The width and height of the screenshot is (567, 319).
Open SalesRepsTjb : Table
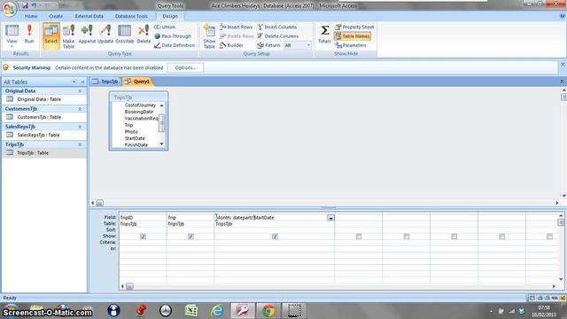pyautogui.click(x=38, y=135)
